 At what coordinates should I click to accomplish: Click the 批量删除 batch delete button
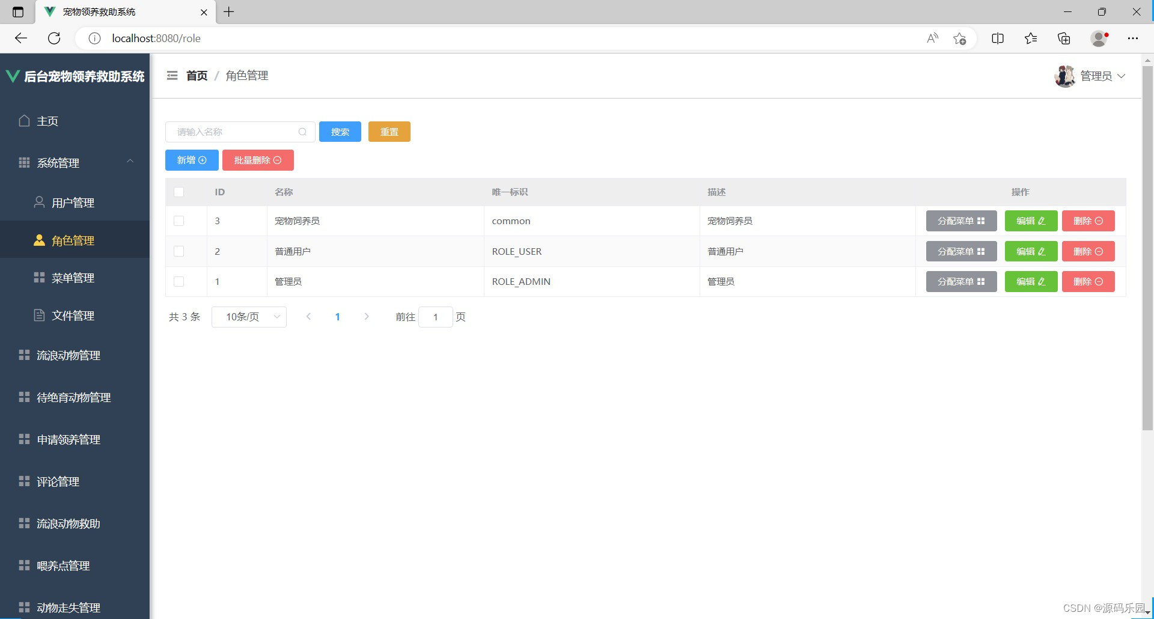(x=258, y=160)
